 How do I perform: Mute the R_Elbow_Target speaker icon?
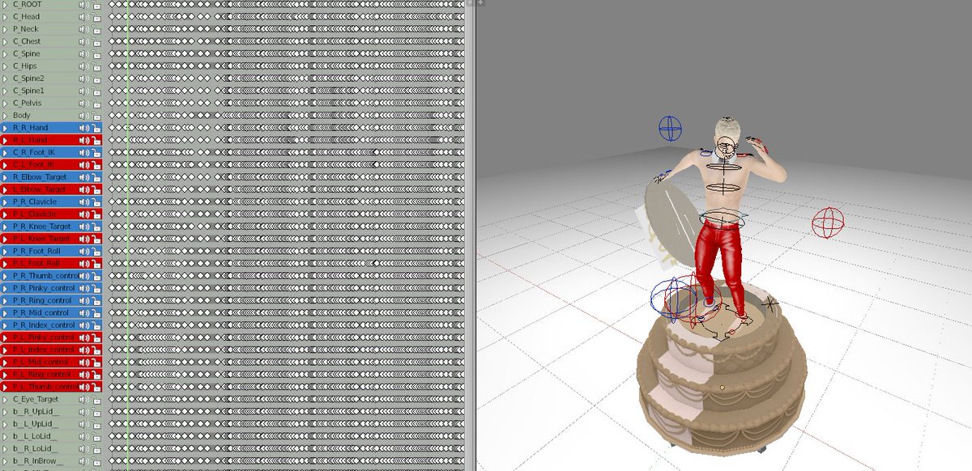83,177
